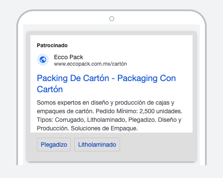Click the headline part 'Packaging Con'
This screenshot has width=223, height=178.
pyautogui.click(x=147, y=78)
